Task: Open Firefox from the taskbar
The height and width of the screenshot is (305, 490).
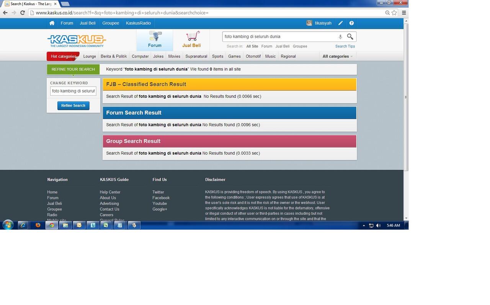Action: [38, 225]
